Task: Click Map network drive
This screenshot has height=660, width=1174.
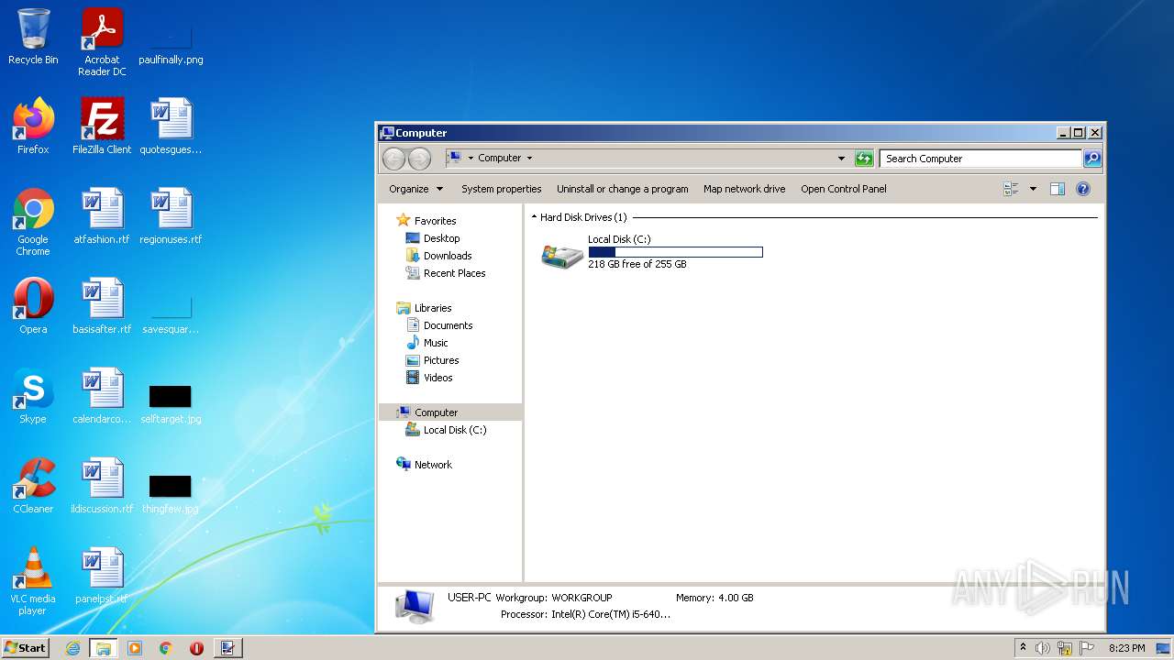Action: pyautogui.click(x=744, y=189)
